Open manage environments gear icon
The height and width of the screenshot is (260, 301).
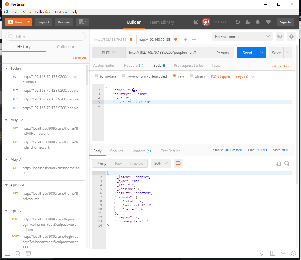click(x=291, y=36)
